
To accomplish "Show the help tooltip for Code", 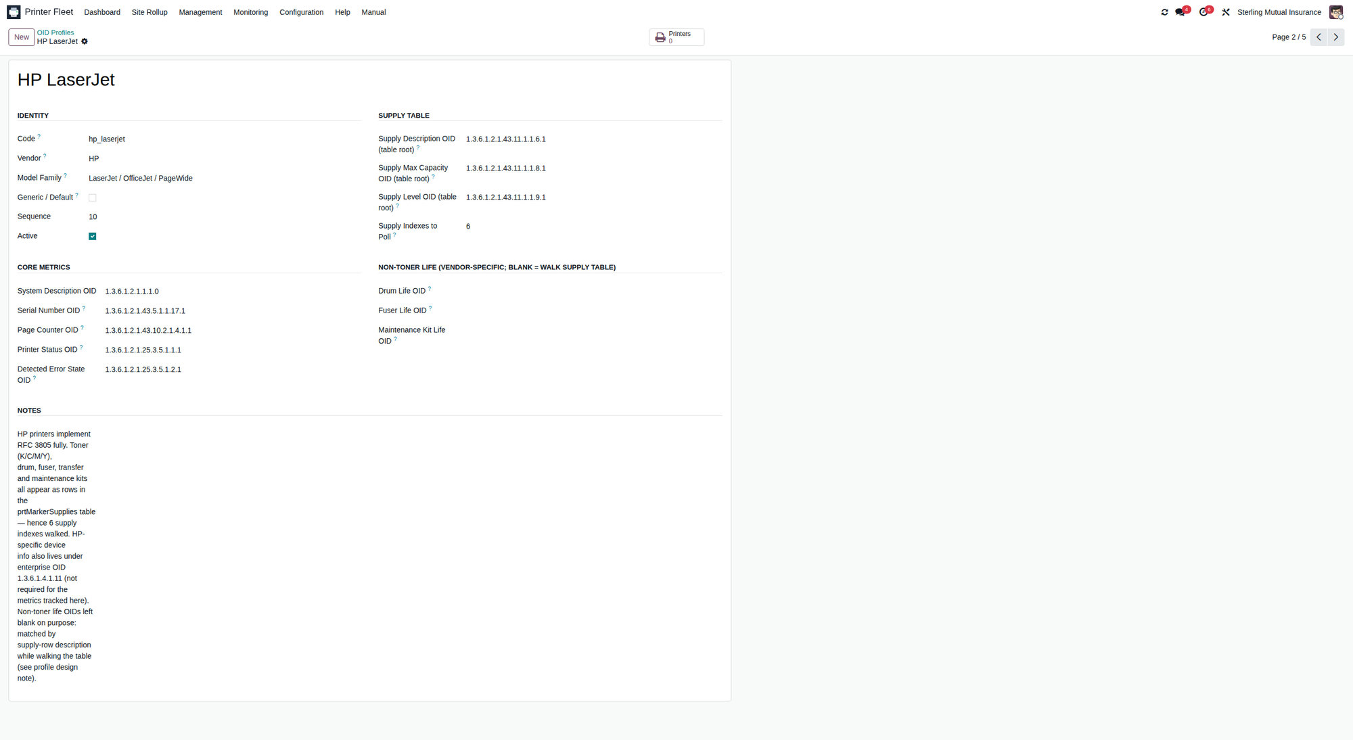I will click(x=39, y=137).
